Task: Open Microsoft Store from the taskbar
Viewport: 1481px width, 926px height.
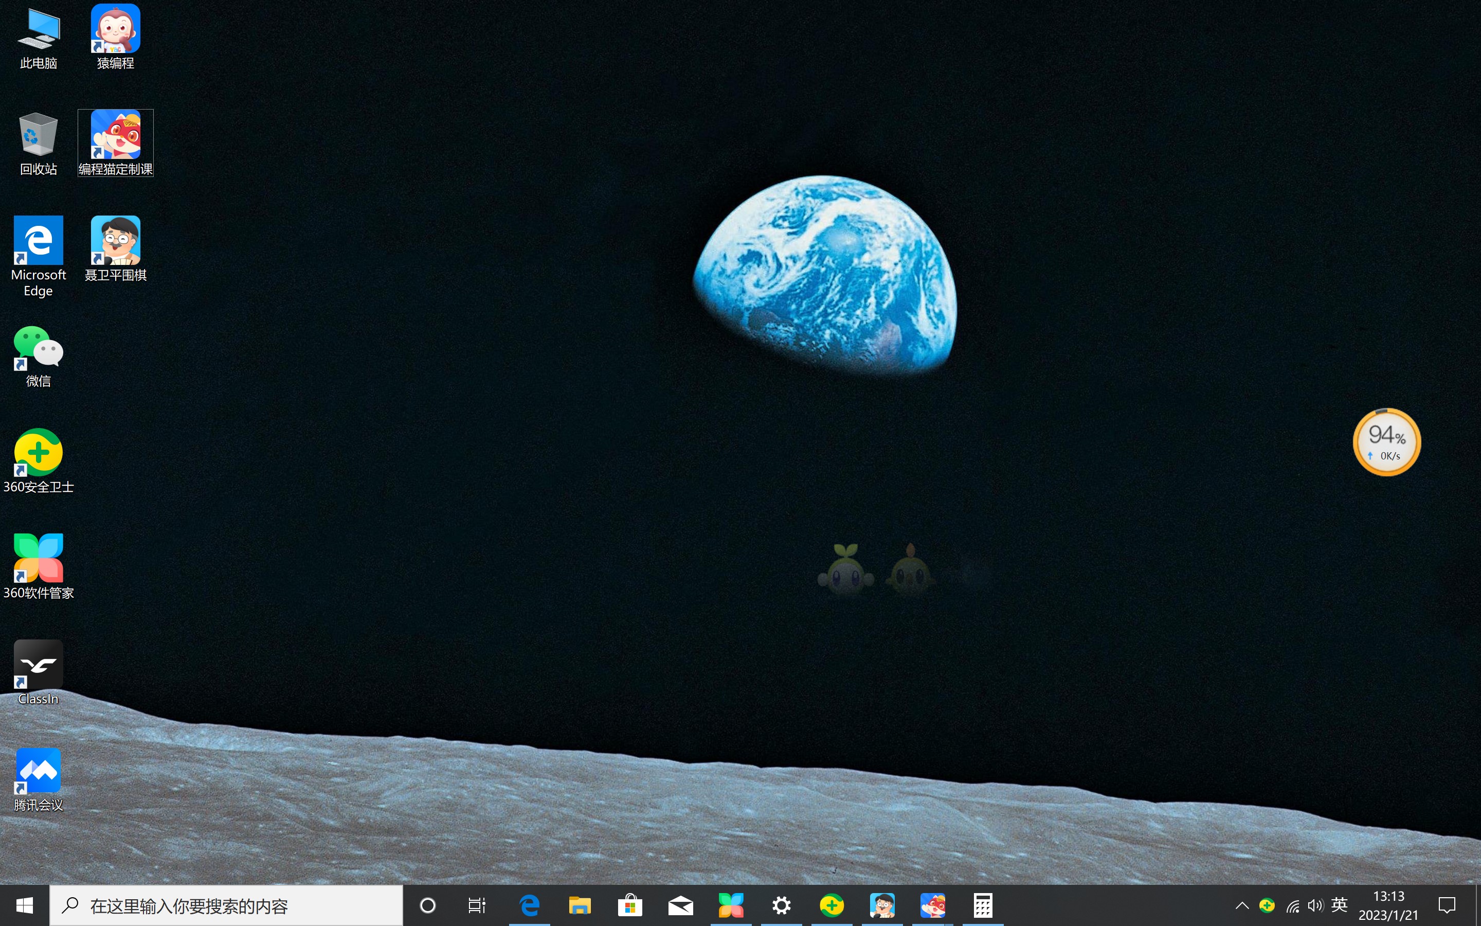Action: pos(630,905)
